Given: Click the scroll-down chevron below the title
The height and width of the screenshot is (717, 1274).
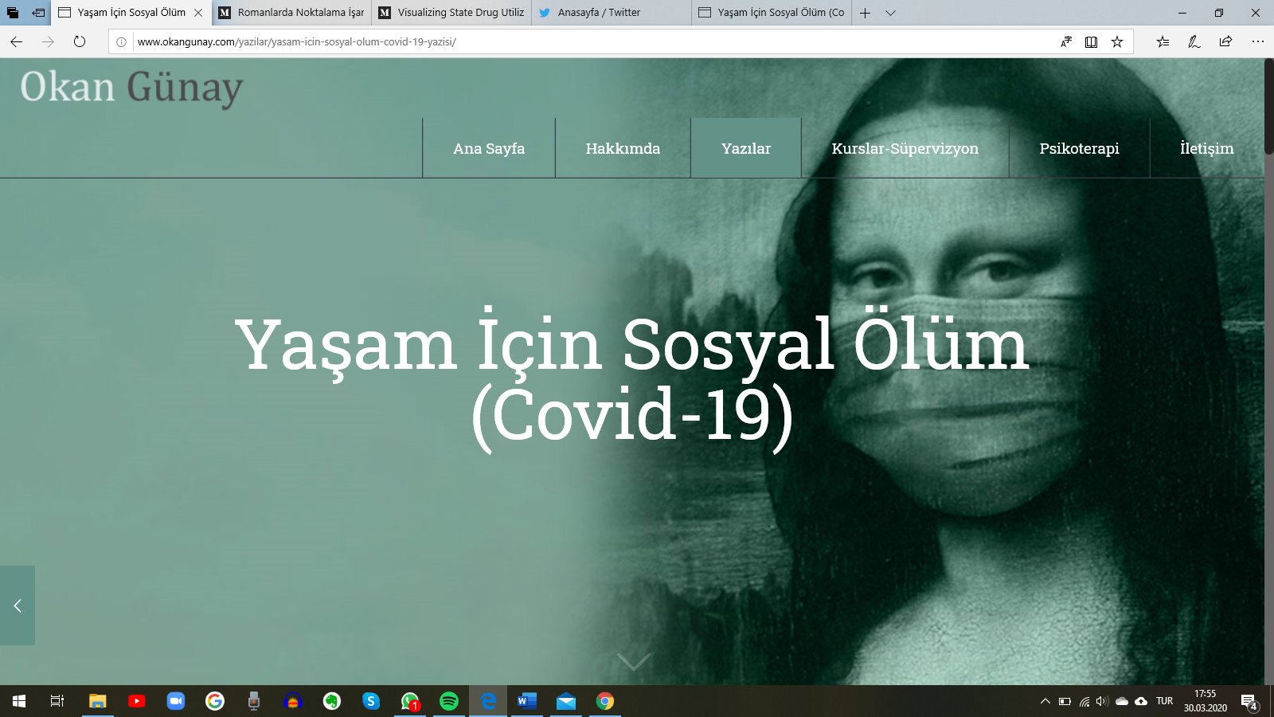Looking at the screenshot, I should click(x=634, y=661).
